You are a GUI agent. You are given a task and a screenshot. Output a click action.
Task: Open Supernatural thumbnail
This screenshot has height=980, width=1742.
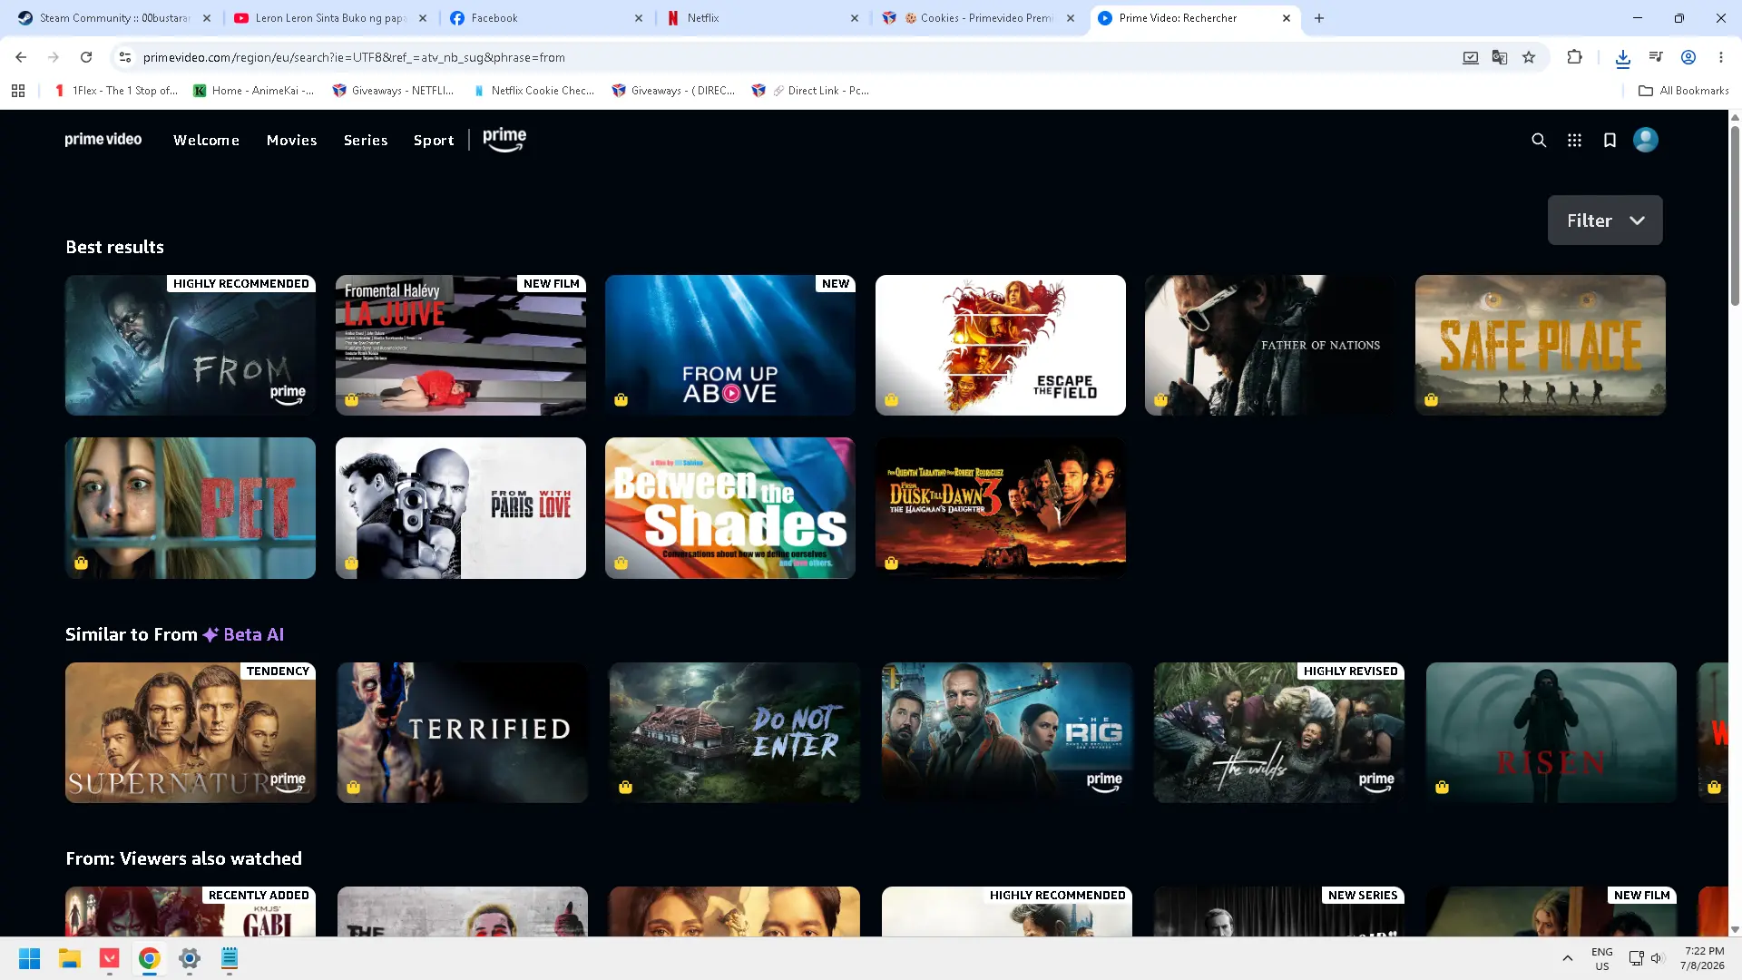191,732
